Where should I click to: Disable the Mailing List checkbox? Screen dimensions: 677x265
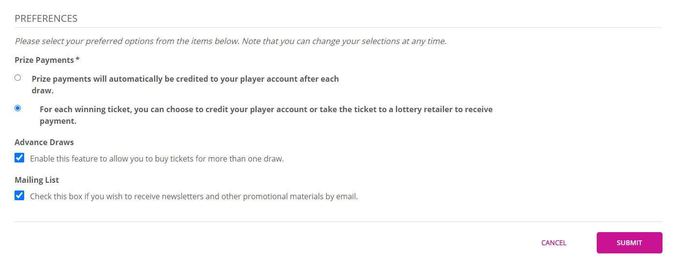19,195
